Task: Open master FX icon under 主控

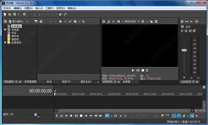Action: click(x=182, y=31)
